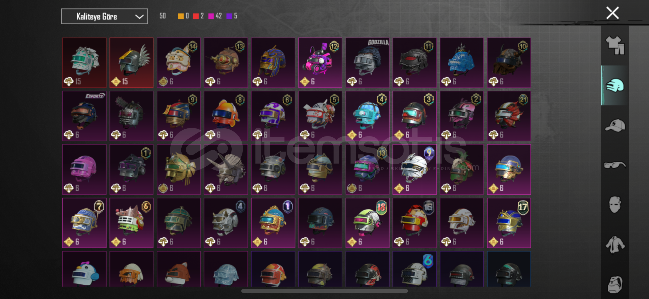Close the inventory with the X icon

click(x=612, y=13)
